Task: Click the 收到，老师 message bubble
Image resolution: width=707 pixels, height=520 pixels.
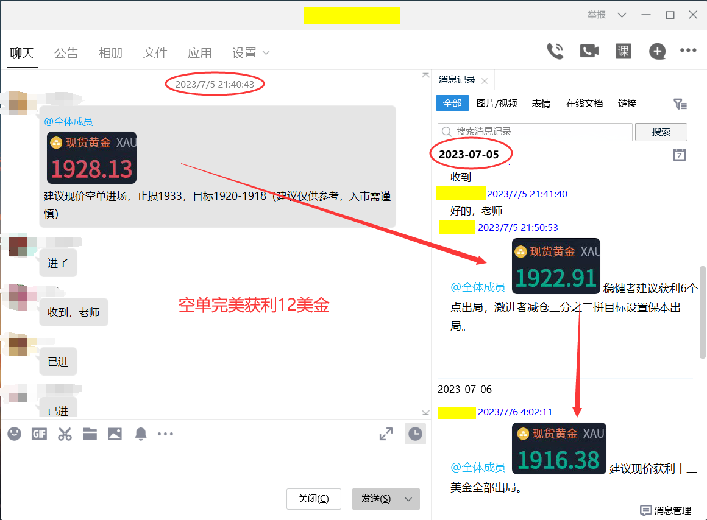Action: (74, 312)
